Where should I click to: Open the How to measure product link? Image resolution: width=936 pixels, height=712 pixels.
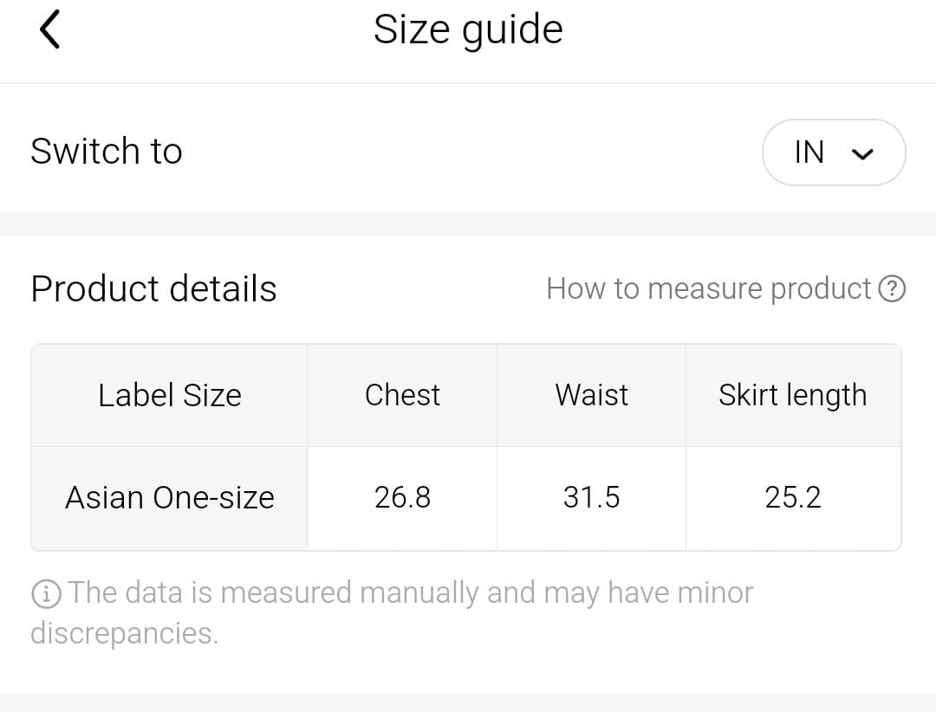coord(708,288)
